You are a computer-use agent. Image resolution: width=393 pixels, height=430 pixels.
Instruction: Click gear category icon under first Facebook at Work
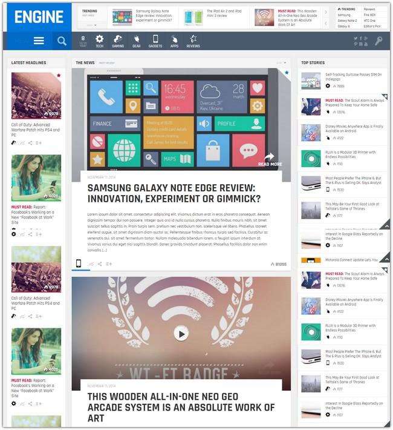point(14,234)
